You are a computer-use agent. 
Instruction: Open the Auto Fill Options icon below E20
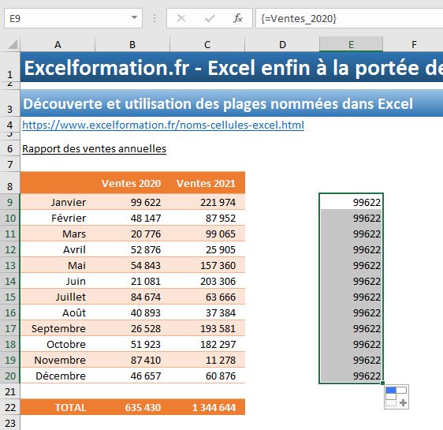(x=396, y=397)
